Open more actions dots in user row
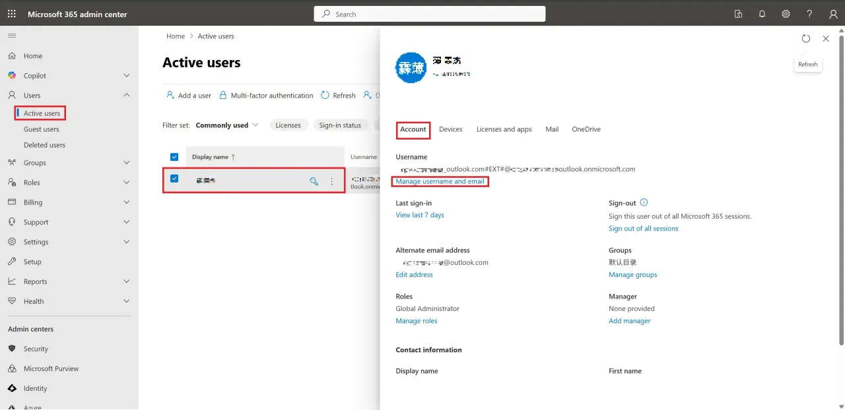 click(331, 181)
